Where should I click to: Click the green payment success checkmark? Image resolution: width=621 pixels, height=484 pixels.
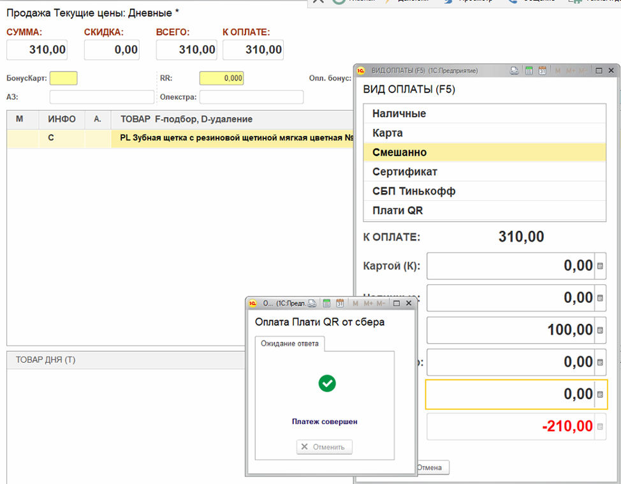[x=327, y=383]
